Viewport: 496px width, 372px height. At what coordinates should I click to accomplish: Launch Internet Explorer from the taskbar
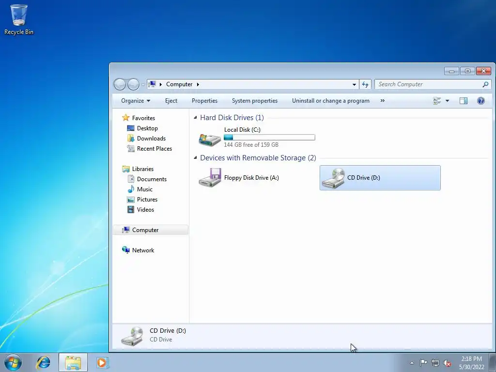[x=43, y=362]
